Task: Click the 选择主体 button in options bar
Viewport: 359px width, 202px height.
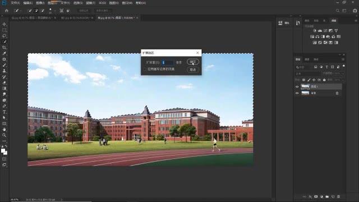Action: coord(84,11)
